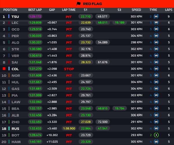Select driver TSU in first position
Viewport: 174px width, 145px height.
(15, 17)
